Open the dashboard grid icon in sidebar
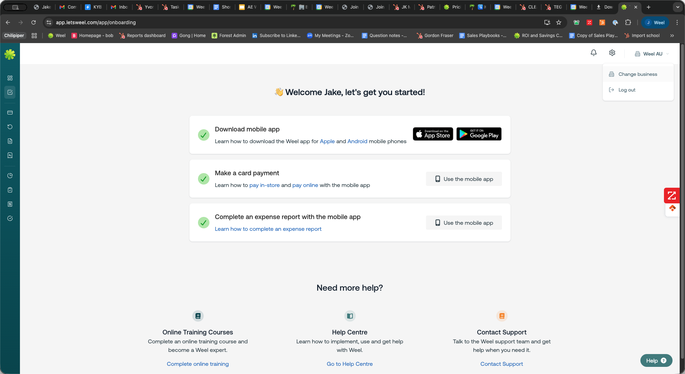Screen dimensions: 685x374 pos(10,78)
